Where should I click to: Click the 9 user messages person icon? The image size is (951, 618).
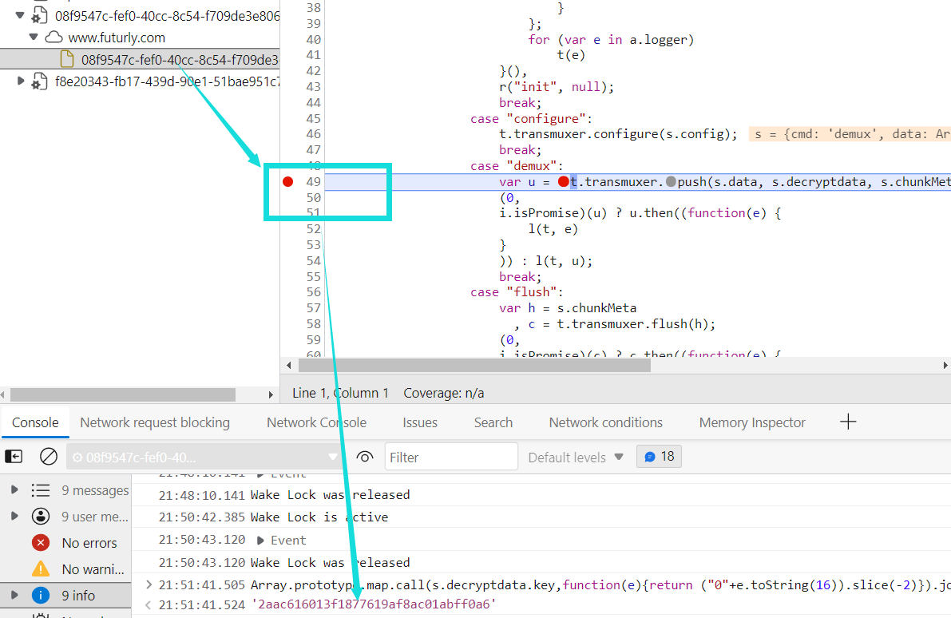(41, 516)
